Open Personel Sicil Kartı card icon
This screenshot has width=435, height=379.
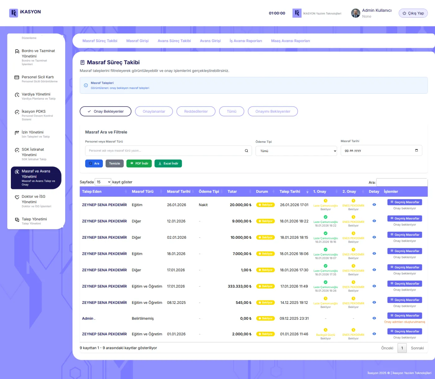pos(17,77)
